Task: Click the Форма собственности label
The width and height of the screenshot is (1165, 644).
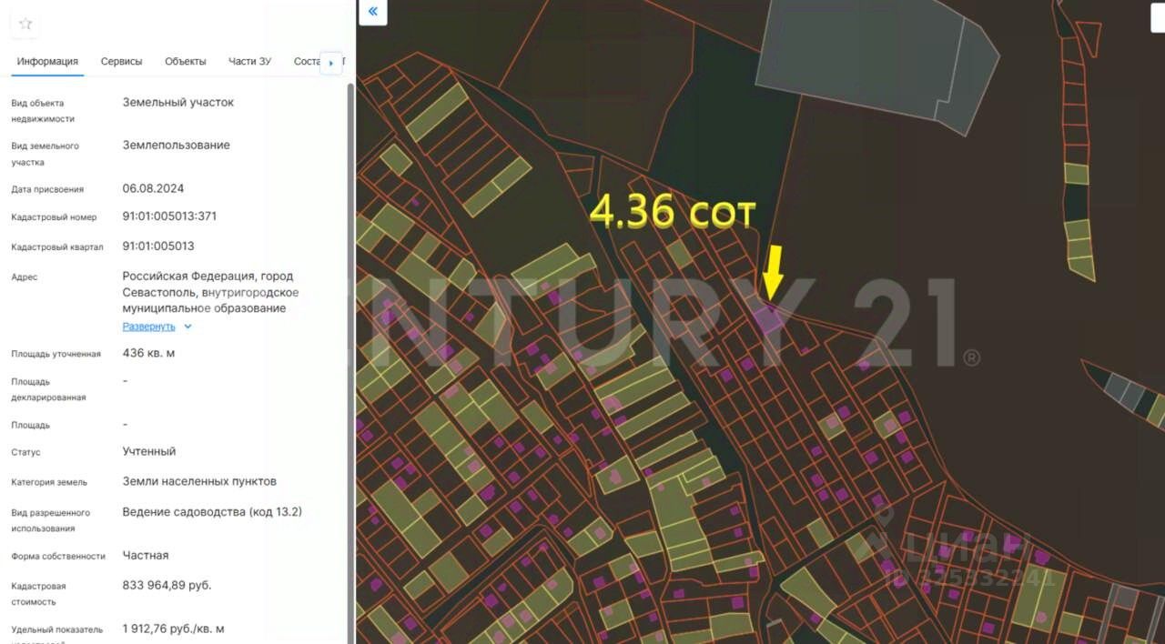Action: pyautogui.click(x=58, y=557)
